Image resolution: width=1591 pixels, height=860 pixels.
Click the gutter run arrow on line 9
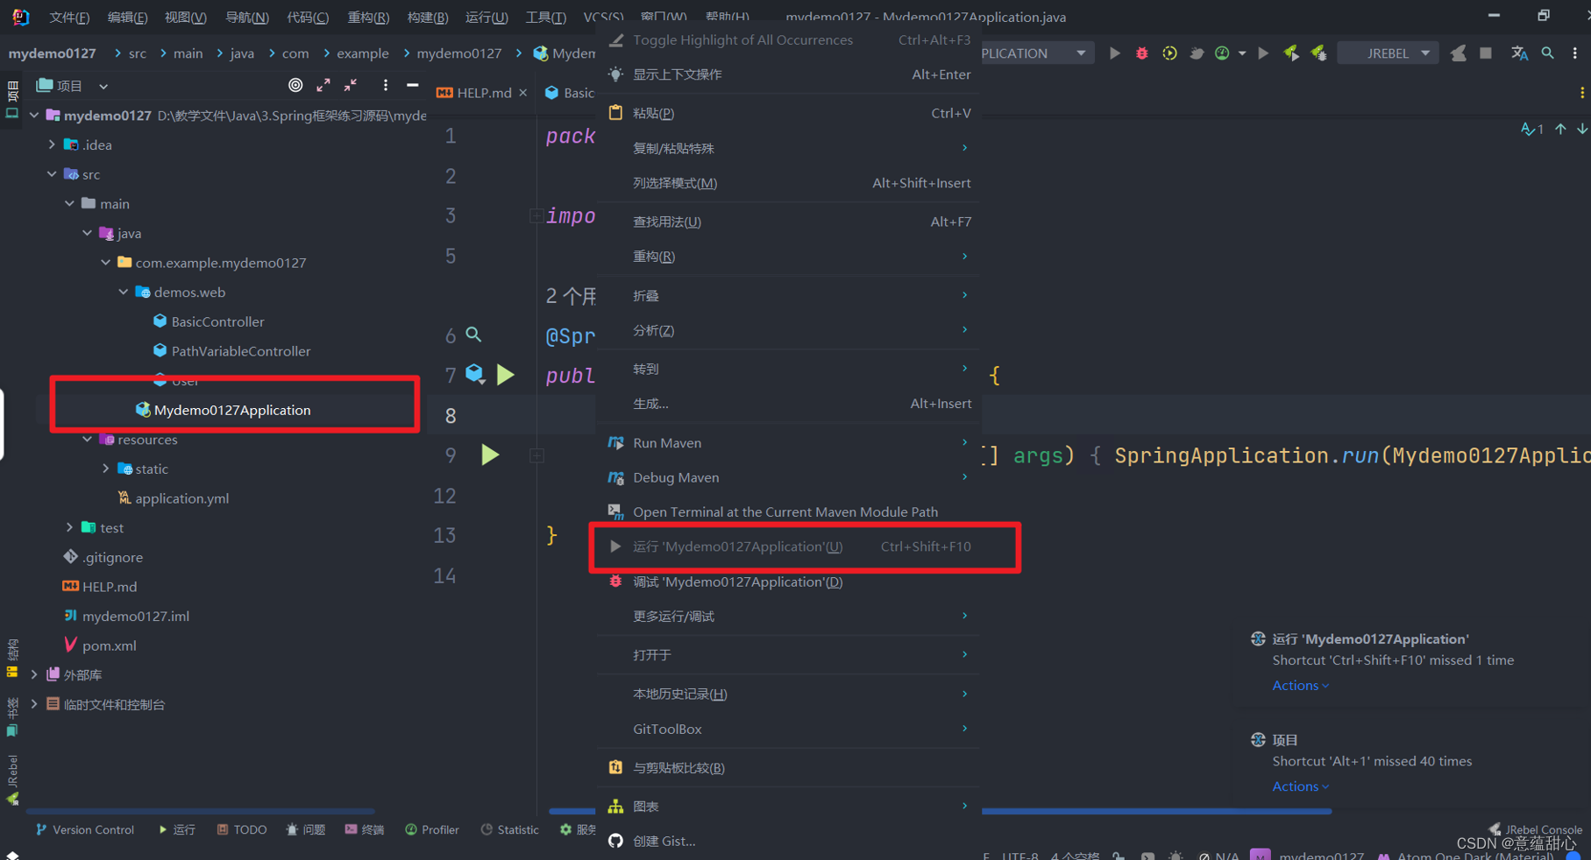coord(490,455)
